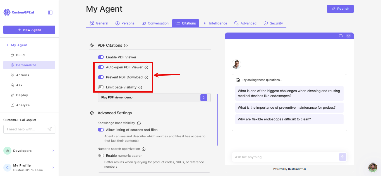Ask why flexible endoscopes are difficult to clean
381x176 pixels.
[x=289, y=119]
